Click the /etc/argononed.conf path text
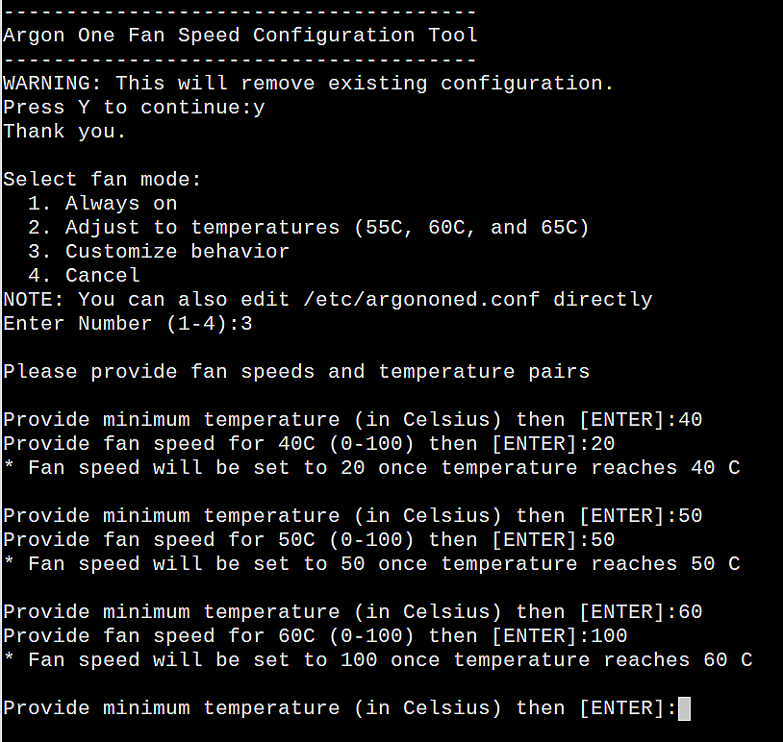The width and height of the screenshot is (783, 742). tap(421, 299)
